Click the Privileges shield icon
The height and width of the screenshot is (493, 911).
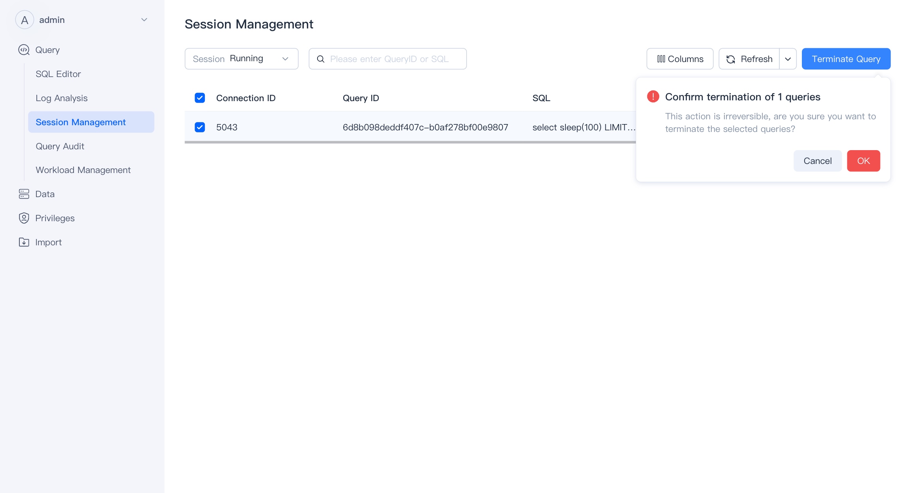(x=24, y=218)
